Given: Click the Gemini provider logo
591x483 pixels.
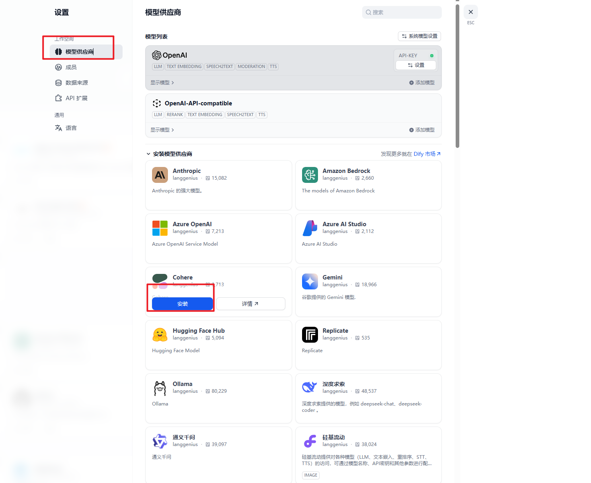Looking at the screenshot, I should [x=310, y=281].
